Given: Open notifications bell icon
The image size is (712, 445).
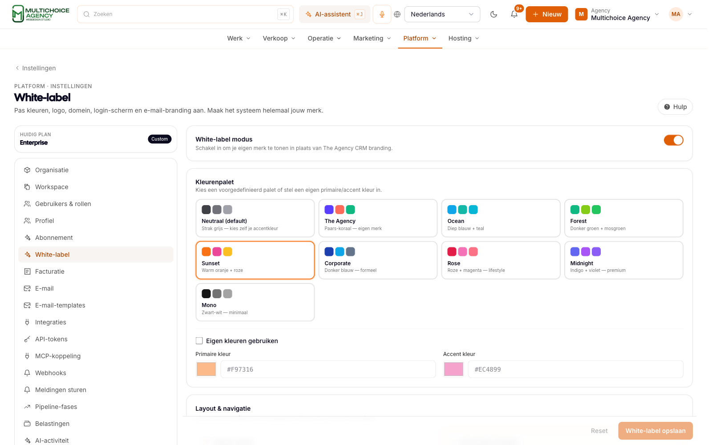Looking at the screenshot, I should coord(514,14).
